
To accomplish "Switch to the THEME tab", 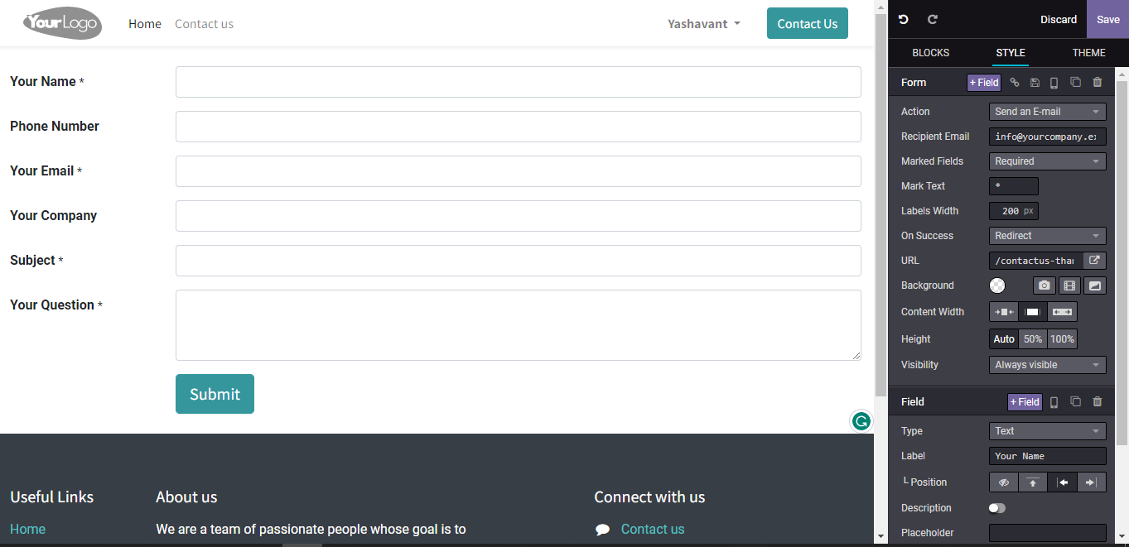I will coord(1088,53).
